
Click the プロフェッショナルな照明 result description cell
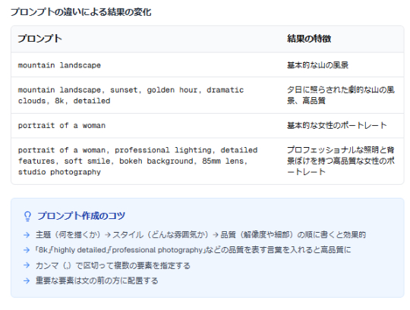(341, 161)
